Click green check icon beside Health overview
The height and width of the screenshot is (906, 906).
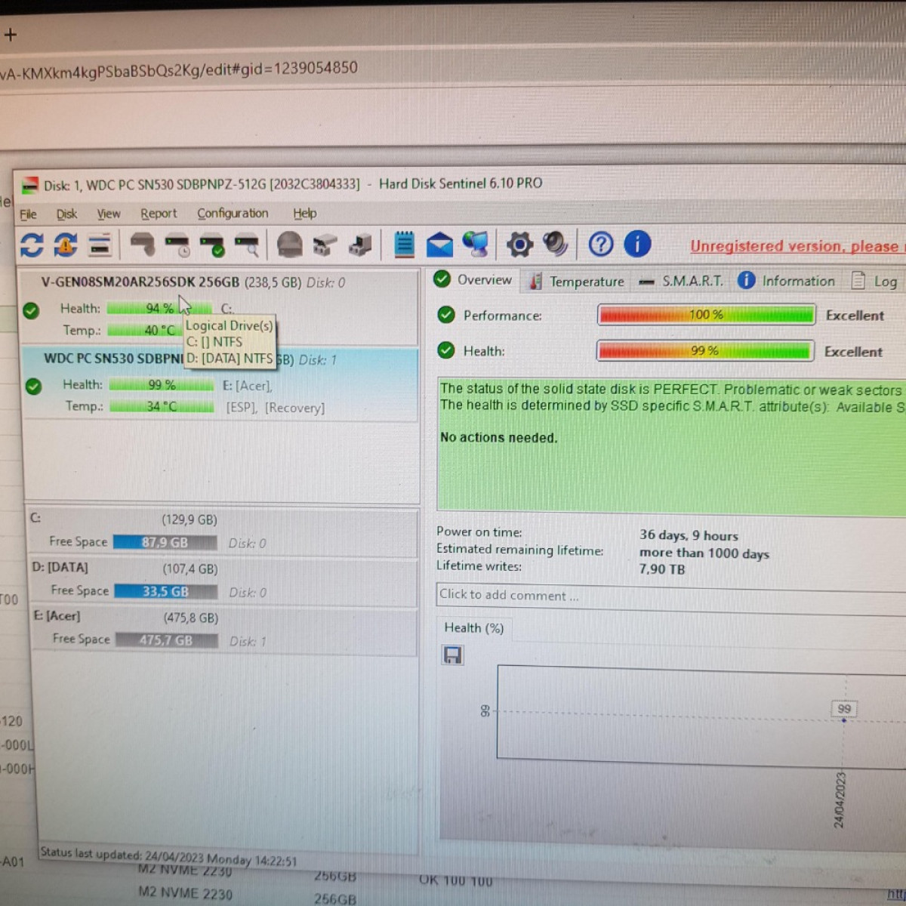point(446,350)
